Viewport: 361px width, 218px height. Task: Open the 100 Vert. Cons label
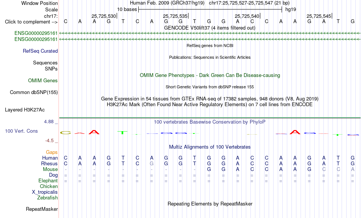[x=21, y=131]
